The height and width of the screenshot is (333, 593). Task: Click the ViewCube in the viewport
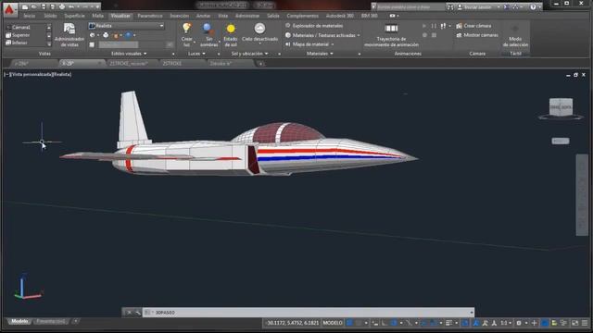[561, 107]
